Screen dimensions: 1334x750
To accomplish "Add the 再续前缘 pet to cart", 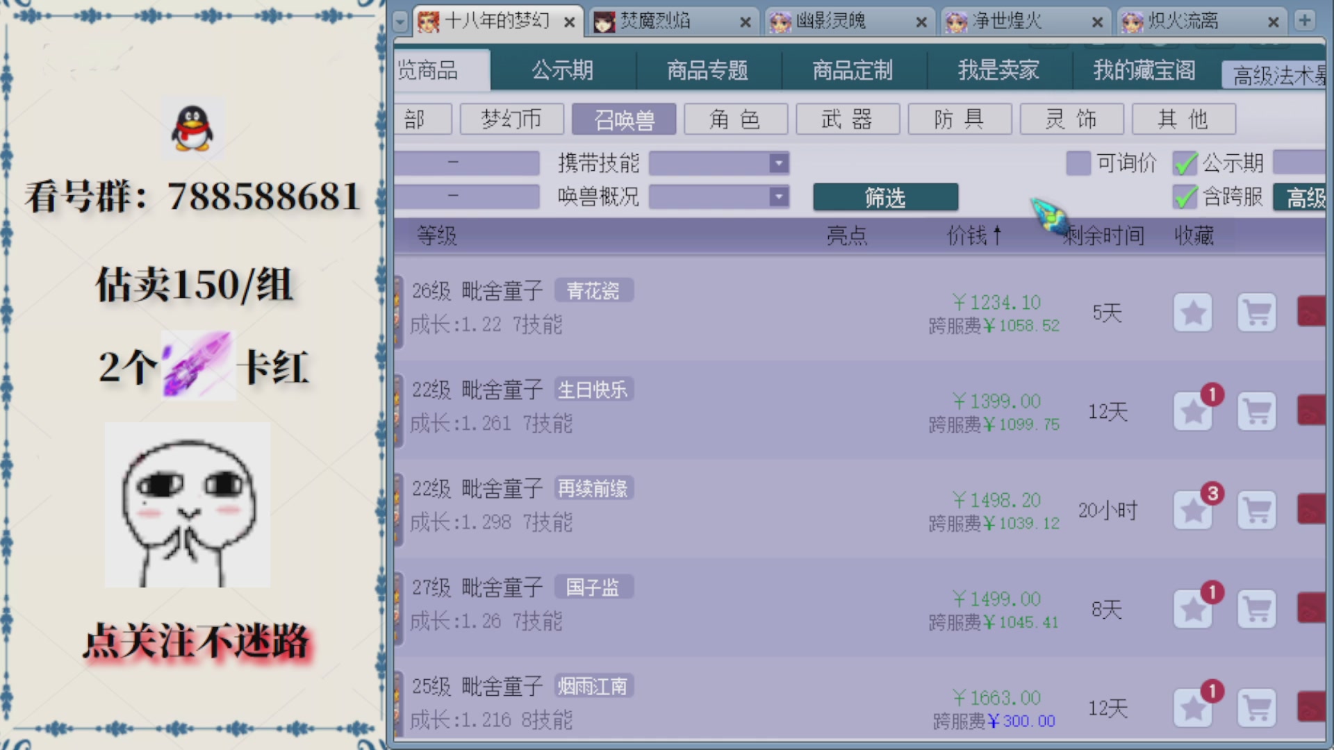I will pos(1257,511).
